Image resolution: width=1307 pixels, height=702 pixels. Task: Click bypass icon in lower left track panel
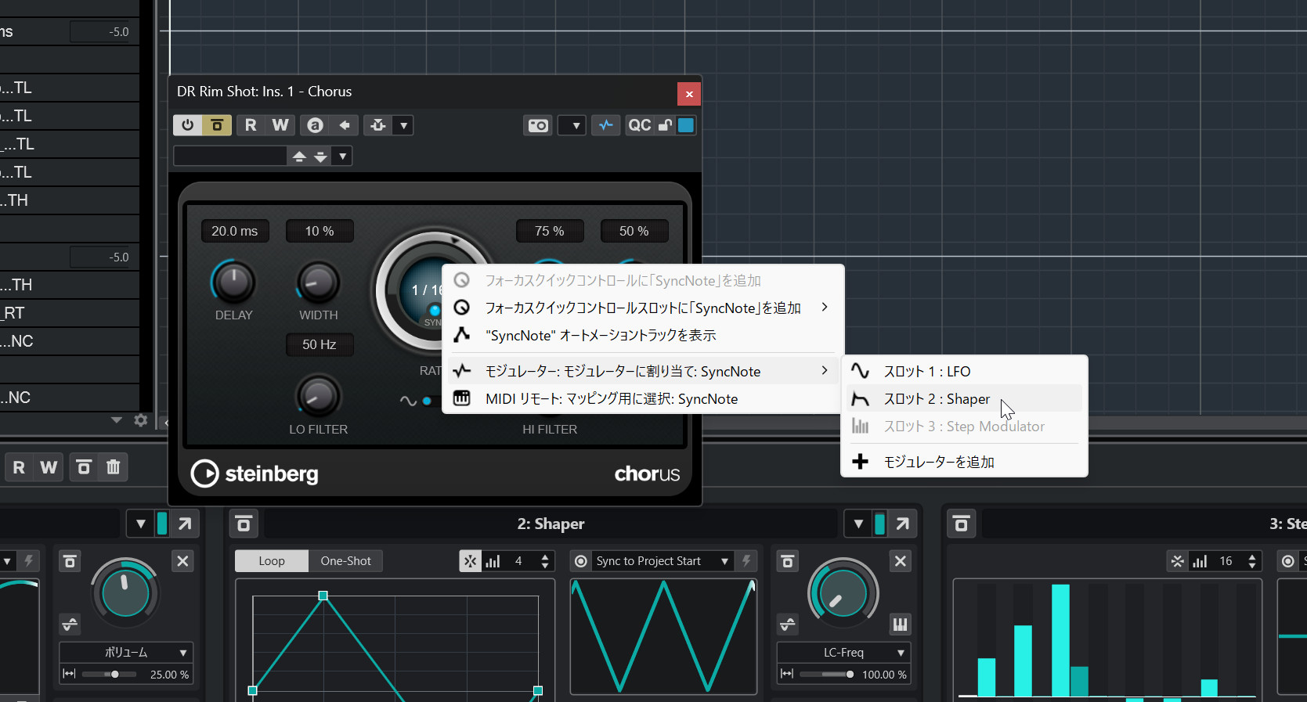point(84,467)
